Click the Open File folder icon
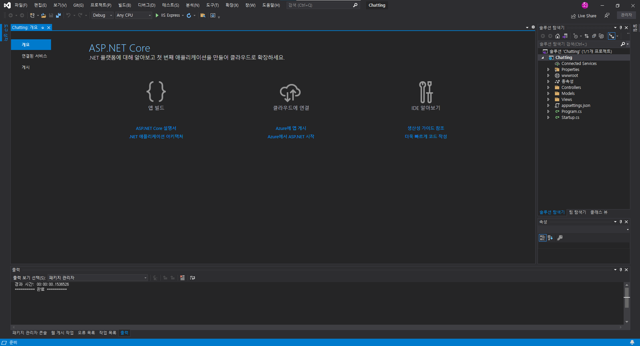 click(43, 15)
